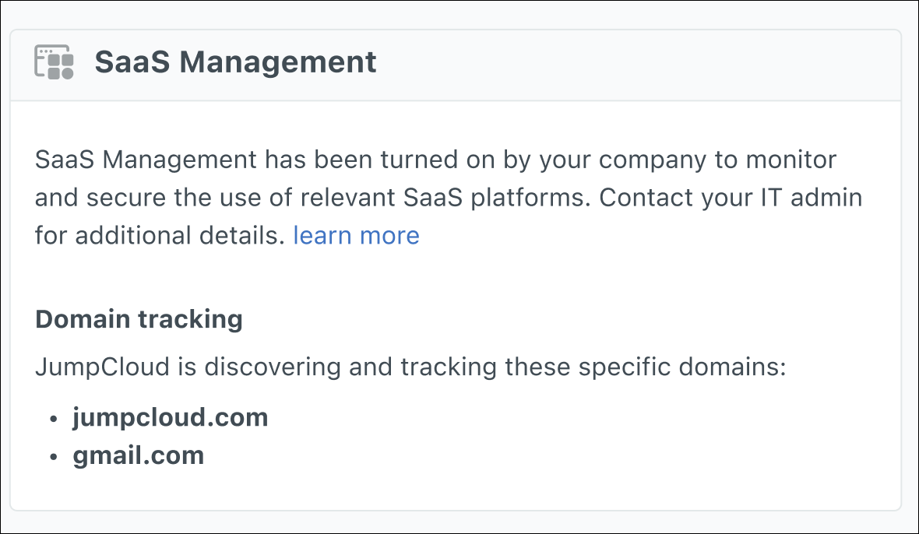Click the bullet point before gmail.com
The width and height of the screenshot is (919, 534).
(54, 456)
